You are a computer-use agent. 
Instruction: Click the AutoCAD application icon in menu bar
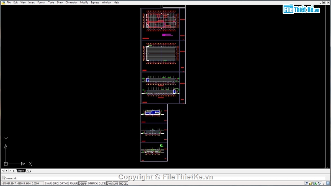[x=3, y=2]
